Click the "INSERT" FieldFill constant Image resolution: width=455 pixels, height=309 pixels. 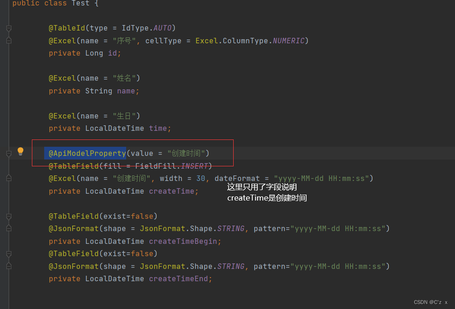click(x=194, y=166)
